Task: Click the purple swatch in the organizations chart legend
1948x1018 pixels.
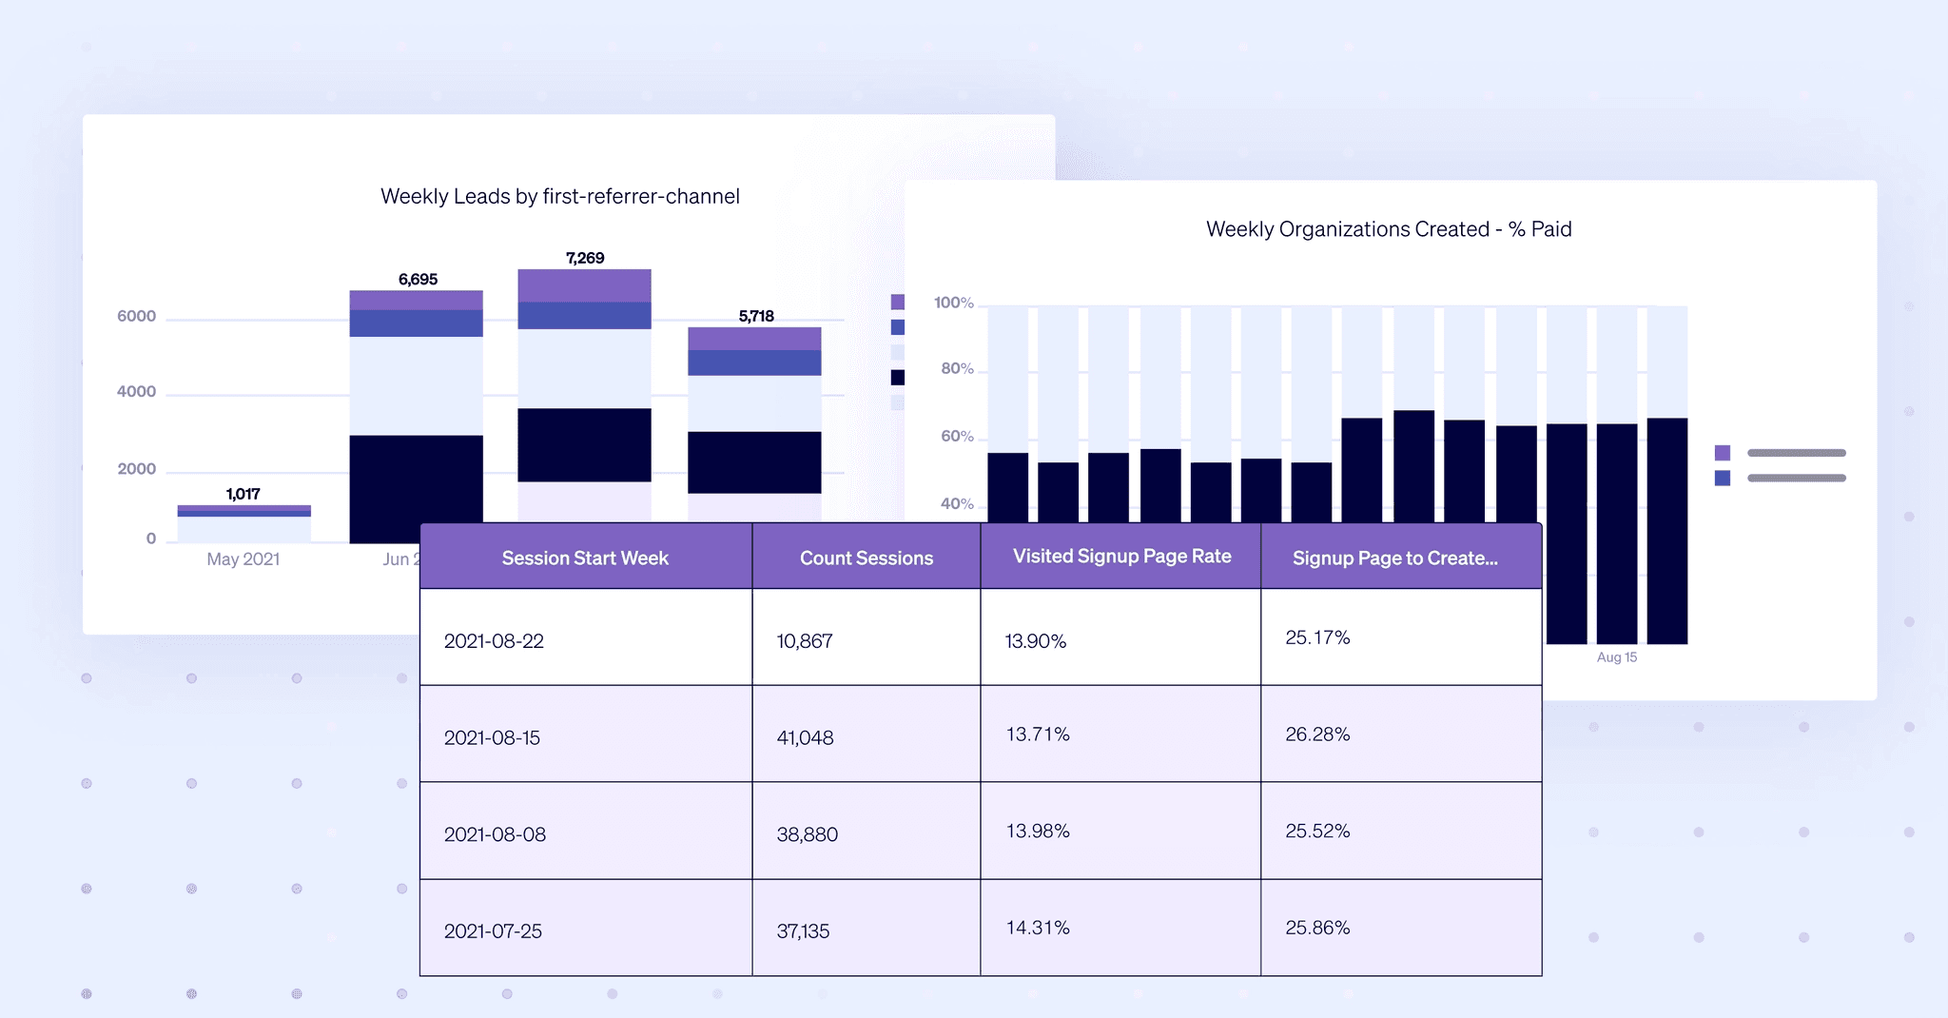Action: click(1723, 452)
